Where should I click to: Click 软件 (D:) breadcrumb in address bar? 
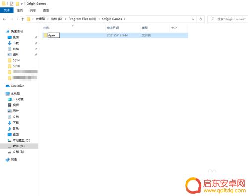[57, 19]
